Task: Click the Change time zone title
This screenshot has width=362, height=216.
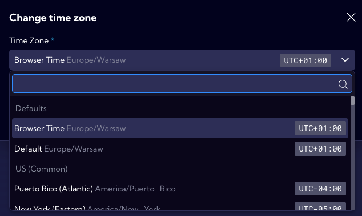Action: (53, 18)
